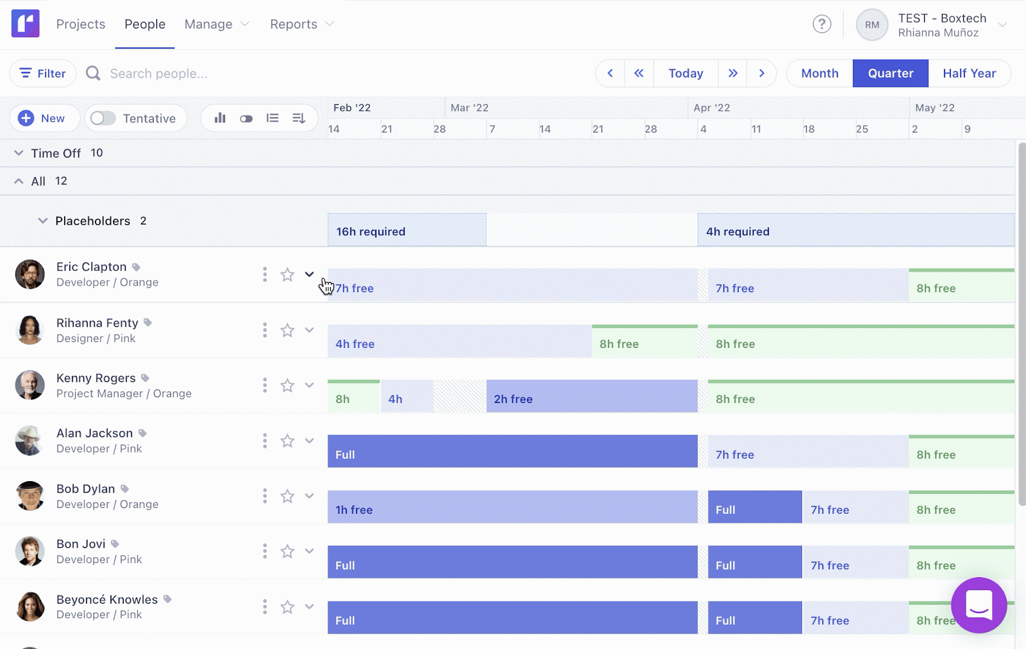Collapse the Placeholders group
The image size is (1026, 649).
tap(42, 220)
